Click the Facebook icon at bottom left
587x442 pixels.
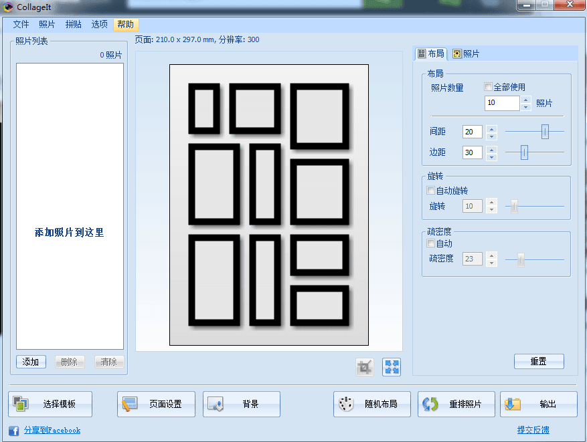(x=13, y=430)
